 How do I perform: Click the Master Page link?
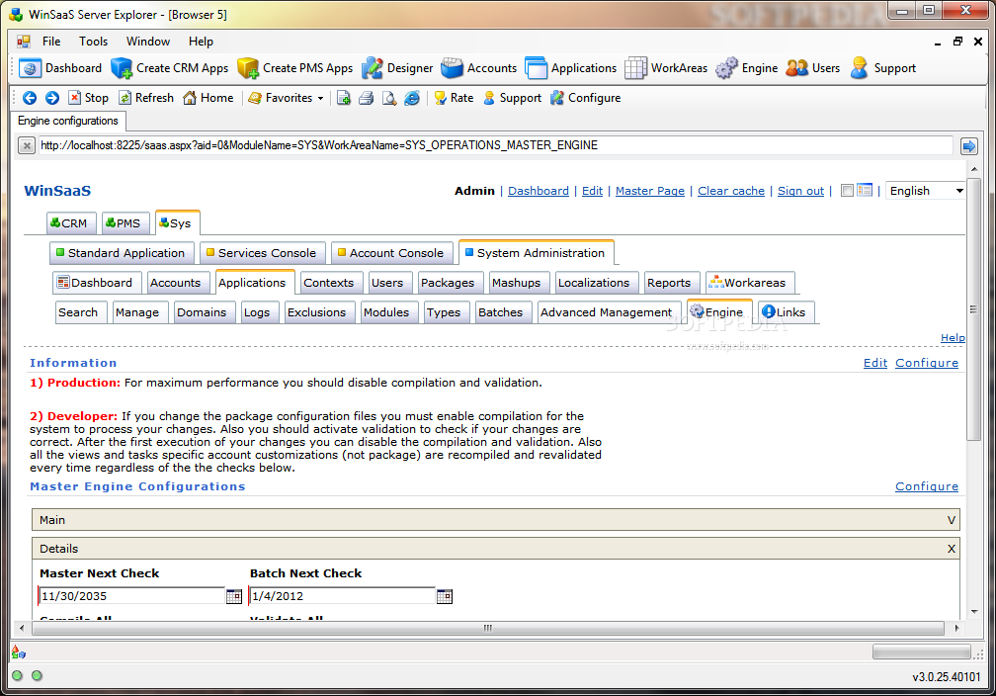click(650, 191)
